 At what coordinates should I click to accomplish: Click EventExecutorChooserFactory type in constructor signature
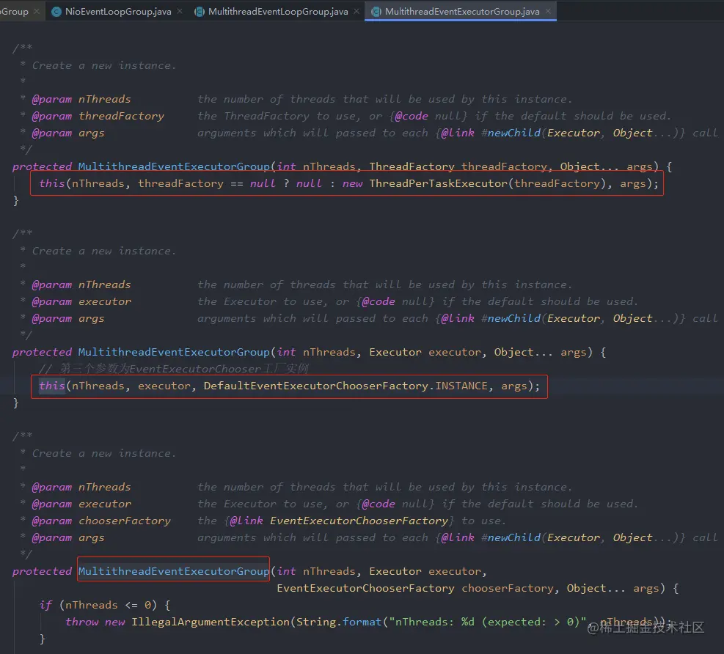click(365, 588)
